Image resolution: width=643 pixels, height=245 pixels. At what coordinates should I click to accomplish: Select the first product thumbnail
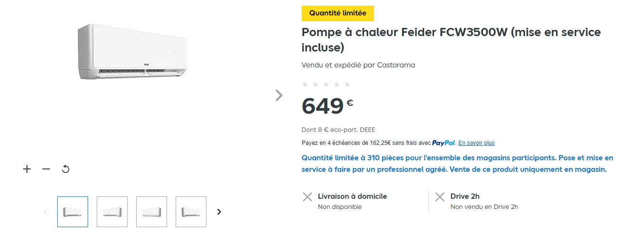[73, 212]
